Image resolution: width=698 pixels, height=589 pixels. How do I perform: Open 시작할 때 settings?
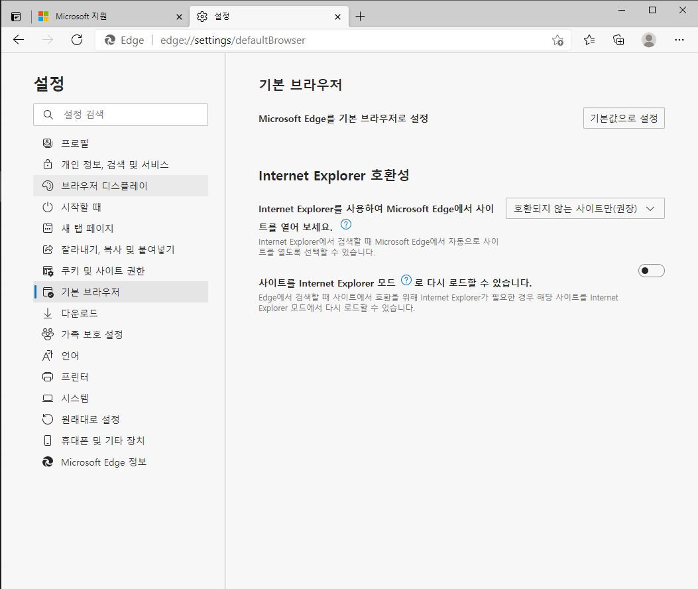pos(121,207)
